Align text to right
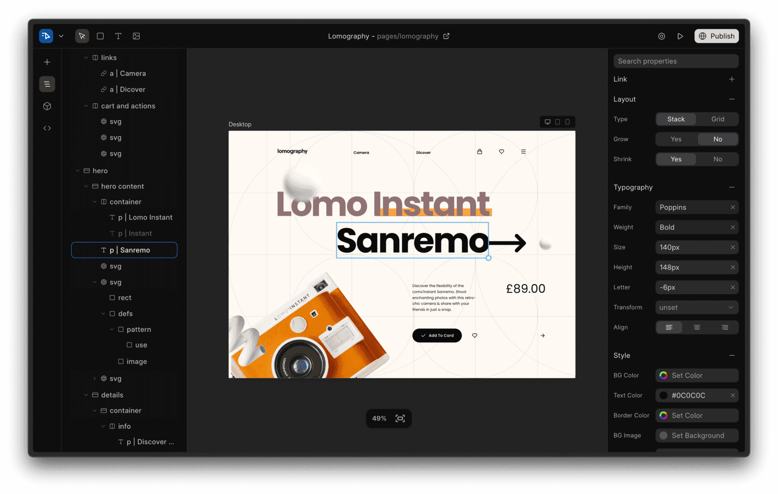778x494 pixels. [x=724, y=327]
